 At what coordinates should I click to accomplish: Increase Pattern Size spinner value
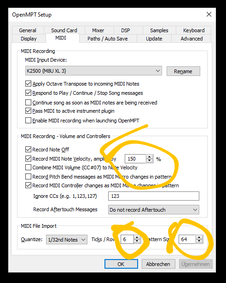pyautogui.click(x=199, y=237)
